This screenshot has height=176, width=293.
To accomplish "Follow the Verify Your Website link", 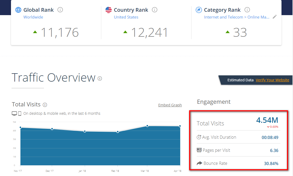I will click(x=272, y=80).
